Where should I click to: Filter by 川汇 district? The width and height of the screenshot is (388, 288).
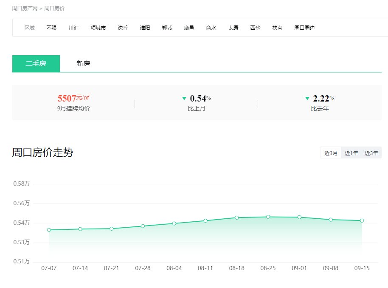pos(73,28)
